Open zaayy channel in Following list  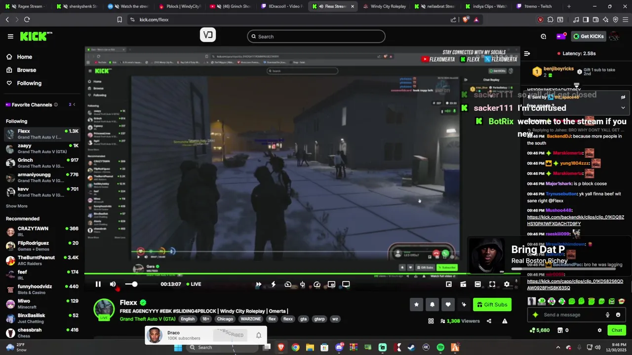pos(42,148)
